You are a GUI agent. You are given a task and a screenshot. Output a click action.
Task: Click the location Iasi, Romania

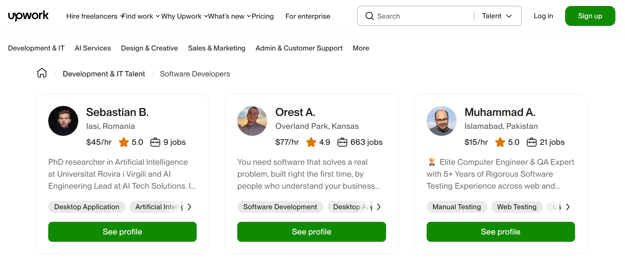point(110,126)
